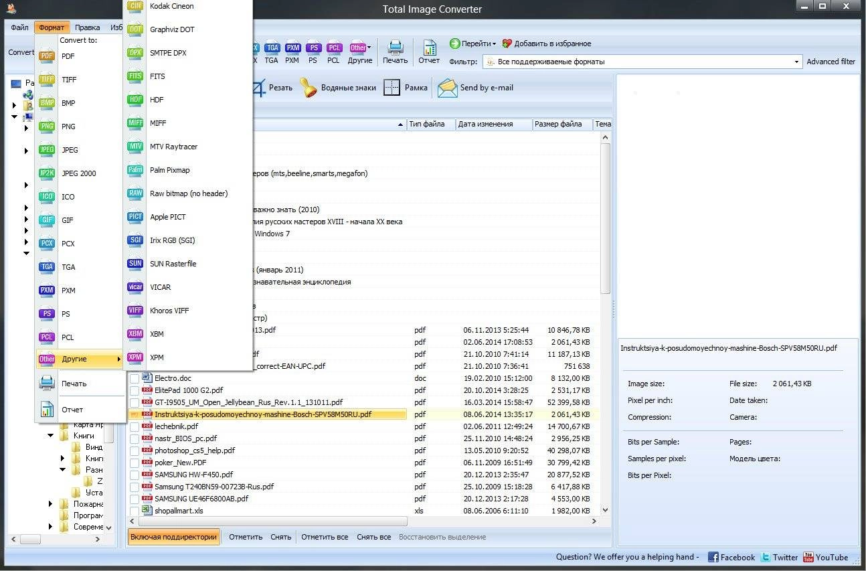The height and width of the screenshot is (571, 866).
Task: Toggle the Включая поддиректории button
Action: tap(174, 537)
